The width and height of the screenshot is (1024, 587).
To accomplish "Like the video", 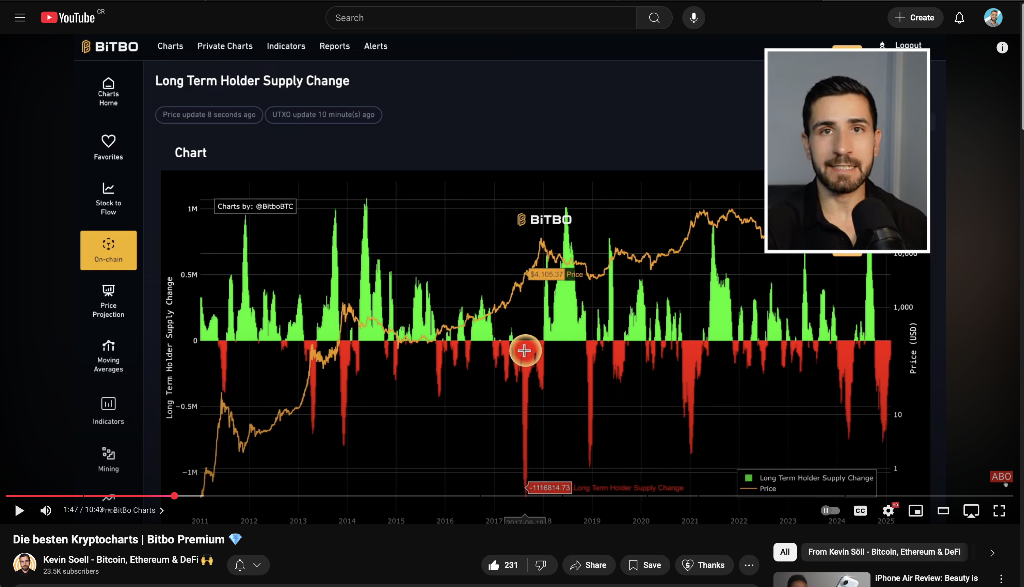I will pyautogui.click(x=503, y=565).
